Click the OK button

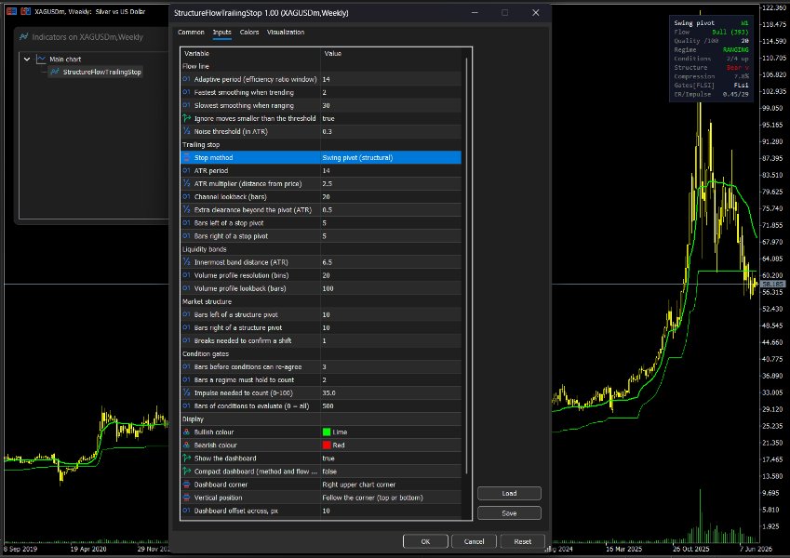pyautogui.click(x=425, y=541)
